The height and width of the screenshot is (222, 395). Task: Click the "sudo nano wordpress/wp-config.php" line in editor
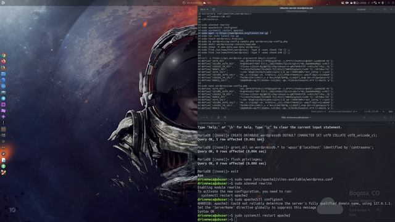tap(225, 86)
